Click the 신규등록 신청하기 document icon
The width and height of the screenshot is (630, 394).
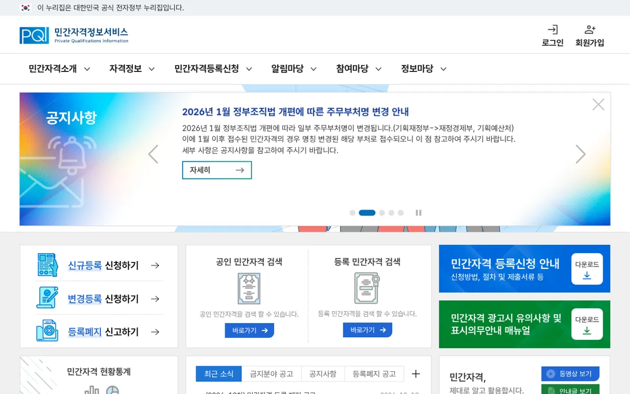[x=47, y=265]
